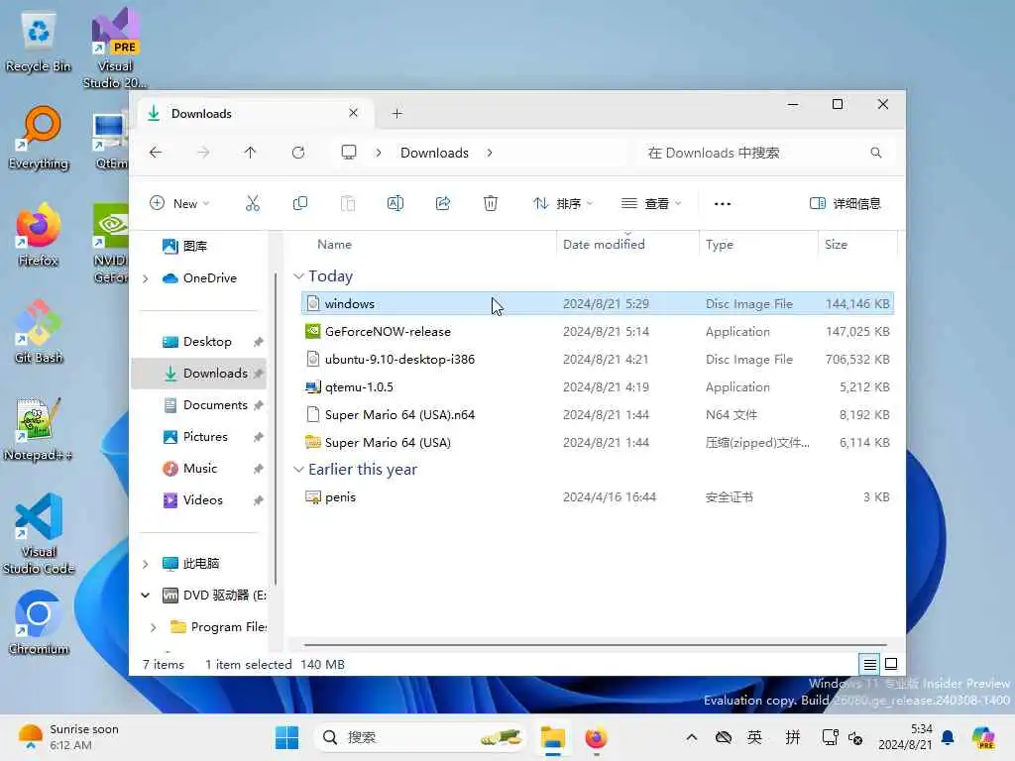The width and height of the screenshot is (1015, 761).
Task: Add a new Explorer tab
Action: click(397, 114)
